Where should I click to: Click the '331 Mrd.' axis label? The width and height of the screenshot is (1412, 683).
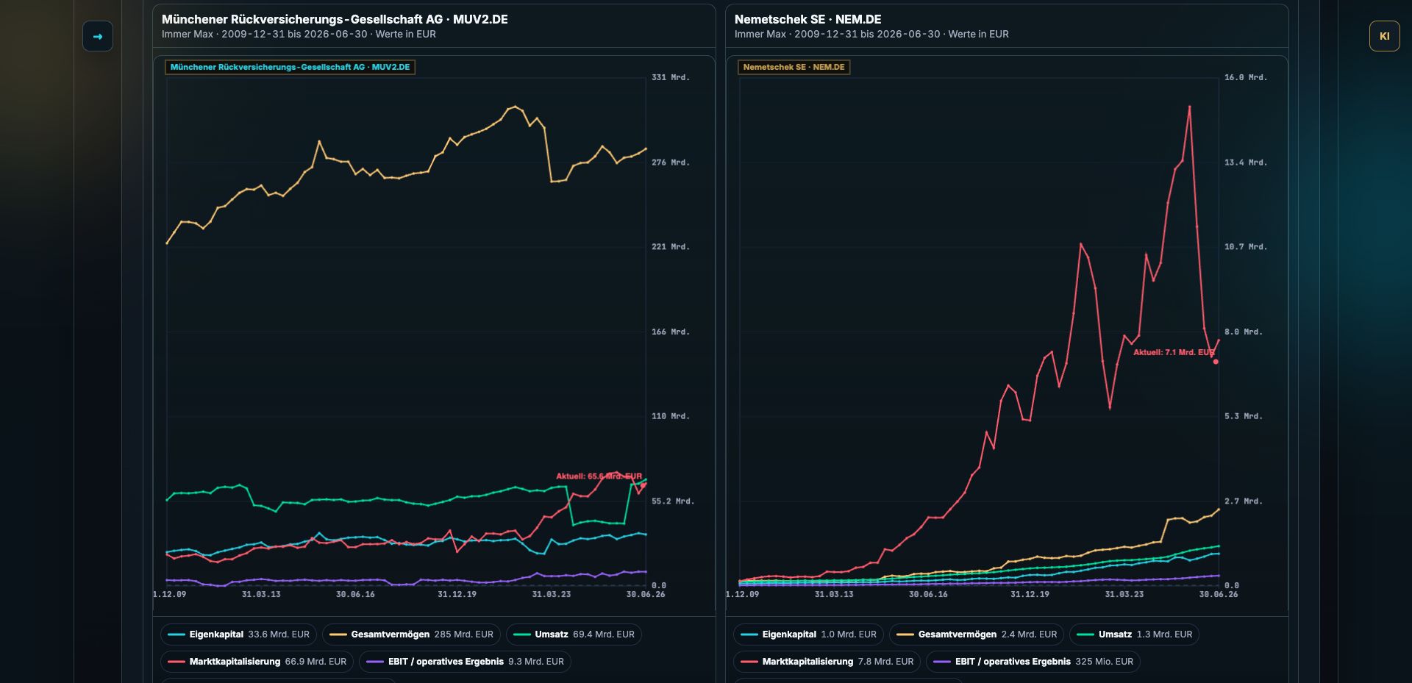[671, 77]
